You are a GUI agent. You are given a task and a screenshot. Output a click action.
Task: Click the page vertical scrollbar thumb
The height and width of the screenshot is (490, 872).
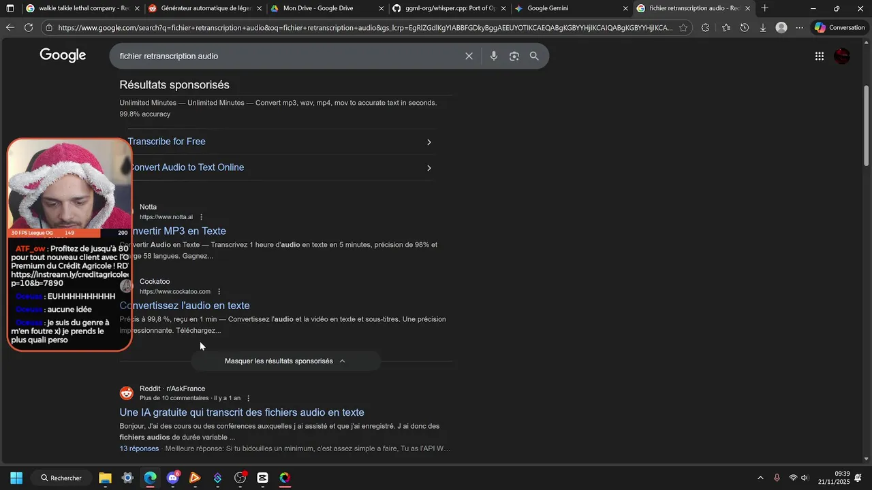(x=867, y=125)
